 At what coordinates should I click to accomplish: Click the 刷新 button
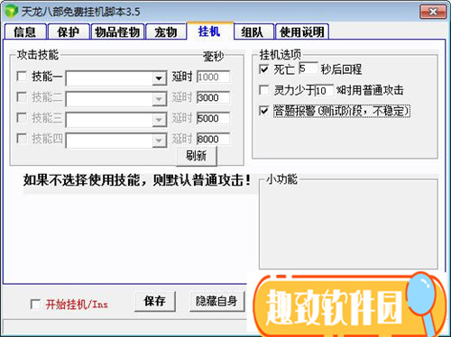197,156
